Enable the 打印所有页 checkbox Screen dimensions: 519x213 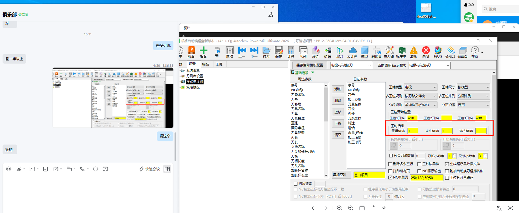390,171
